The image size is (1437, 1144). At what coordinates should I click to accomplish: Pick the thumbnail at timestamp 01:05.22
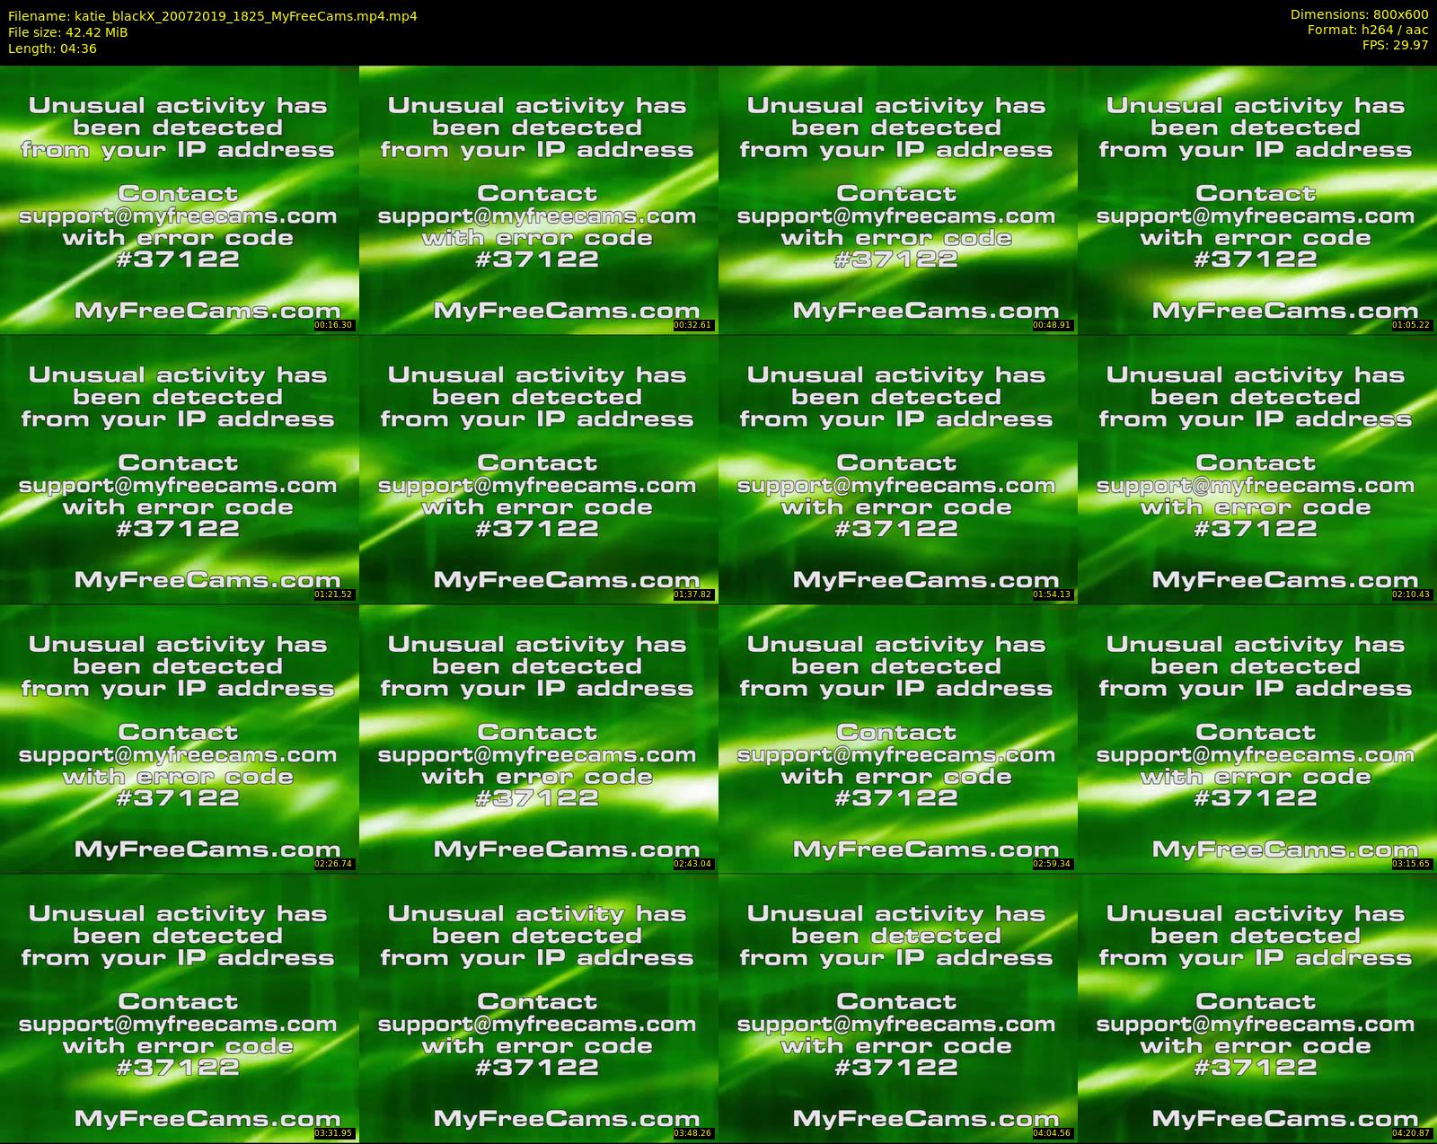[1256, 199]
